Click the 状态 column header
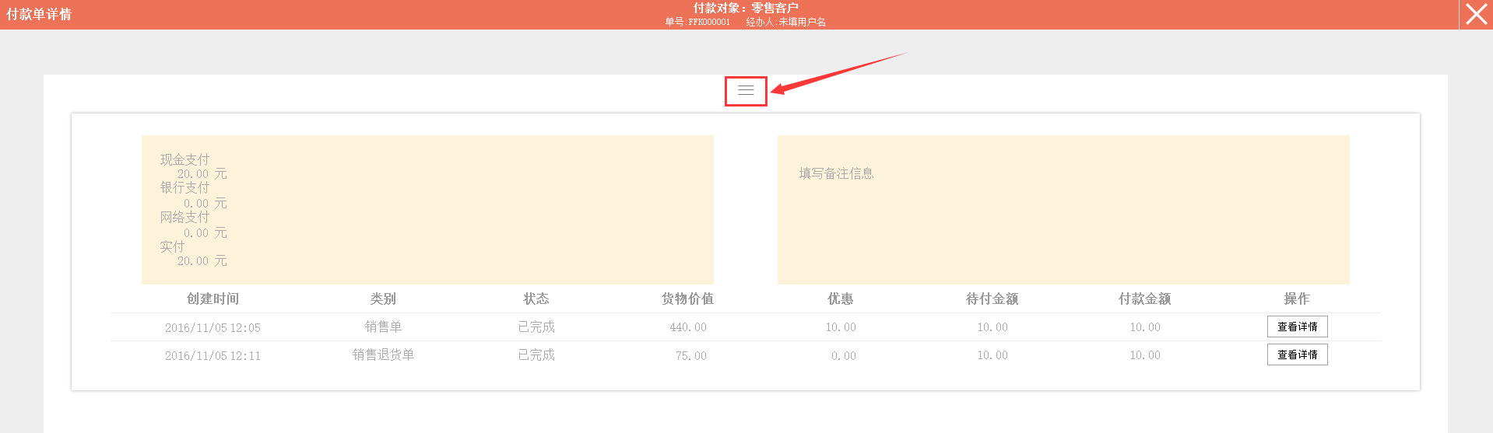 click(x=536, y=299)
